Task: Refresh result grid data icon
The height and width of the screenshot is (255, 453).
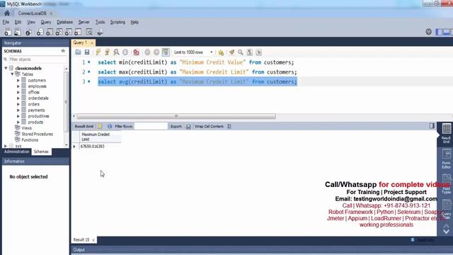Action: coord(110,126)
